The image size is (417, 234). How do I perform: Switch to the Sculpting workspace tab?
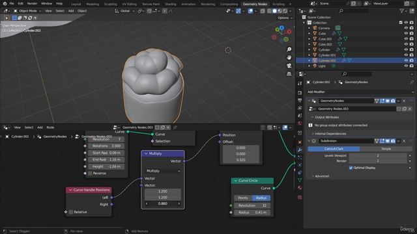click(110, 4)
